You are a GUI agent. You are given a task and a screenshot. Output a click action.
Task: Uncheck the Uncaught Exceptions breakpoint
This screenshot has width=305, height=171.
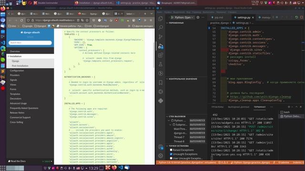[171, 154]
